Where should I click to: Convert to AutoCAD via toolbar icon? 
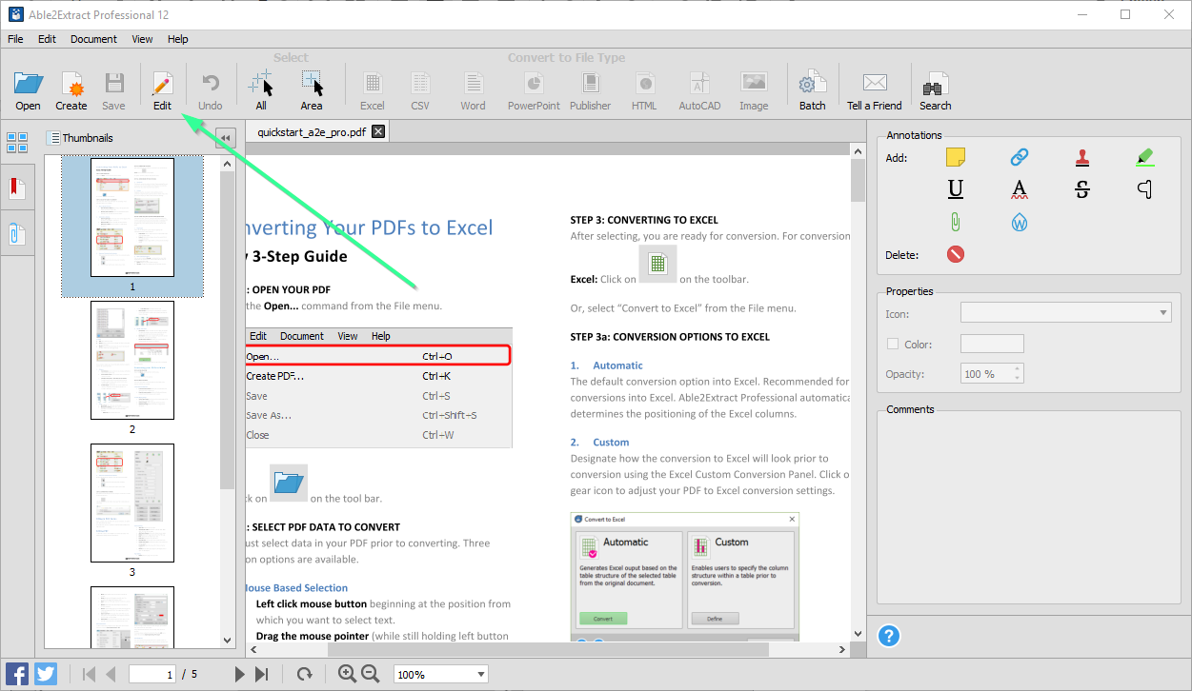(699, 84)
